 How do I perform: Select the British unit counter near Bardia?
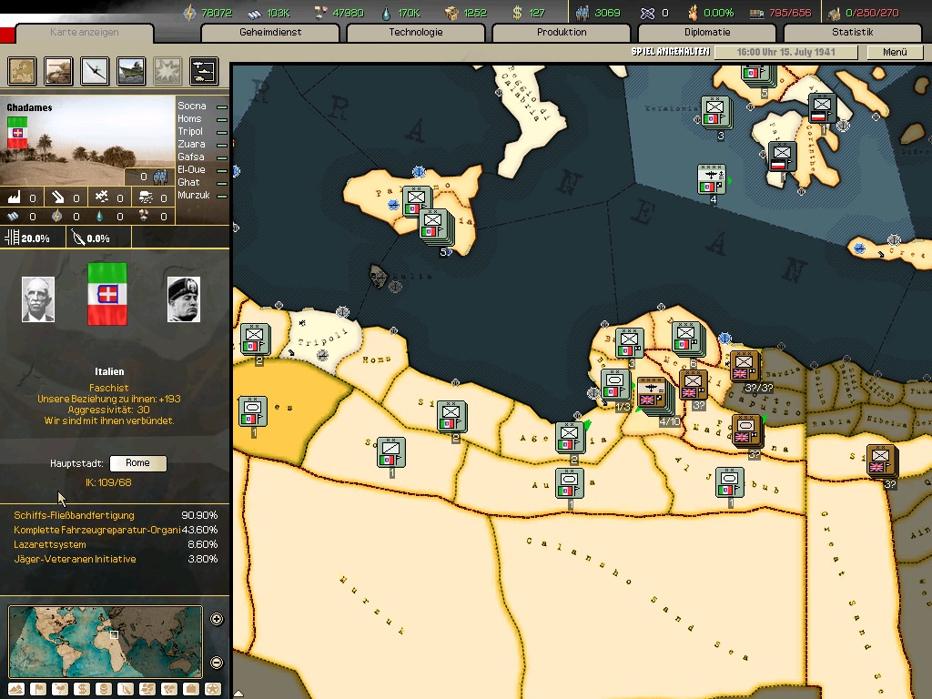[x=745, y=367]
